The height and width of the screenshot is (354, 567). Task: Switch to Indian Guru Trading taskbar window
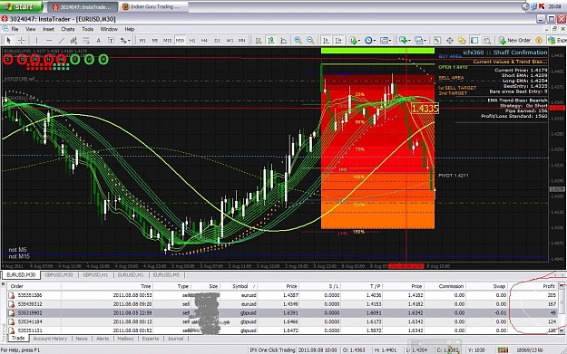pos(154,7)
